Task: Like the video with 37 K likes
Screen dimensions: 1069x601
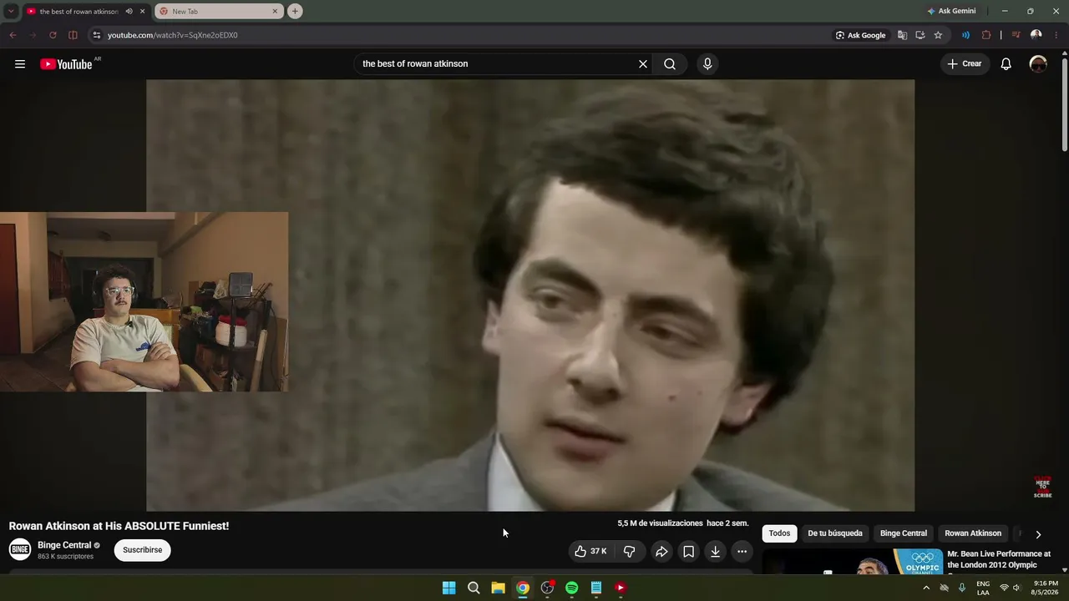Action: (x=590, y=551)
